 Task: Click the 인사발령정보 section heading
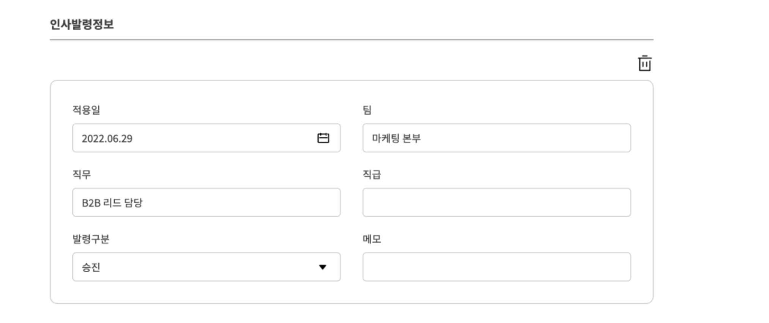tap(82, 24)
